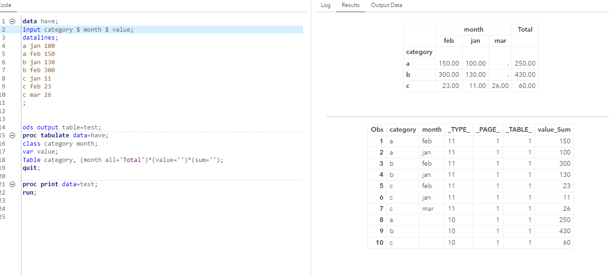Image resolution: width=609 pixels, height=276 pixels.
Task: Collapse the data have step fold marker
Action: 13,21
